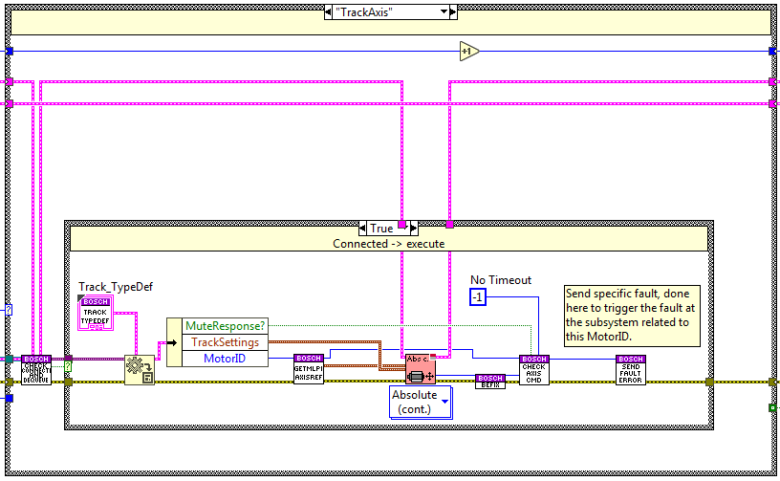Image resolution: width=780 pixels, height=481 pixels.
Task: Select the CHECK AXIS CMD VI
Action: [x=534, y=369]
